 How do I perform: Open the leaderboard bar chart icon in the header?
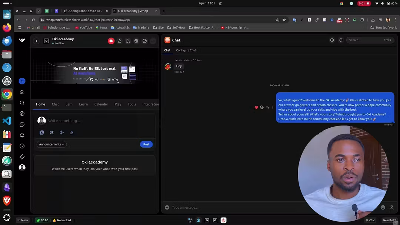click(x=120, y=41)
